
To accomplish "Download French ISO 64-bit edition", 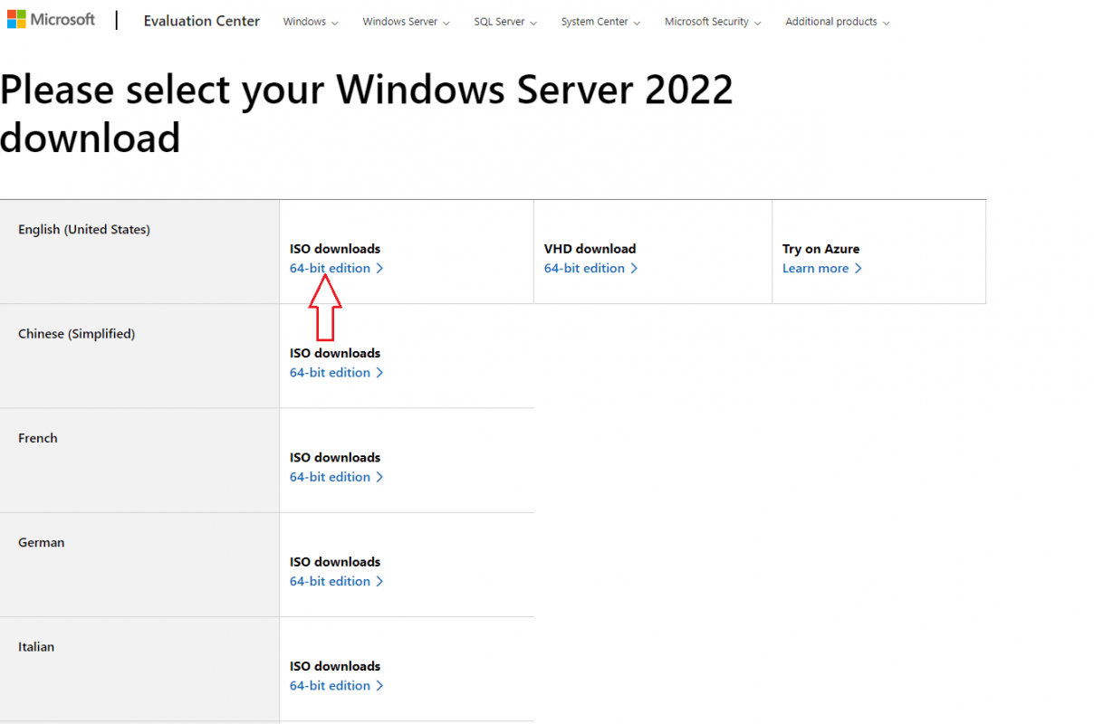I will point(337,477).
